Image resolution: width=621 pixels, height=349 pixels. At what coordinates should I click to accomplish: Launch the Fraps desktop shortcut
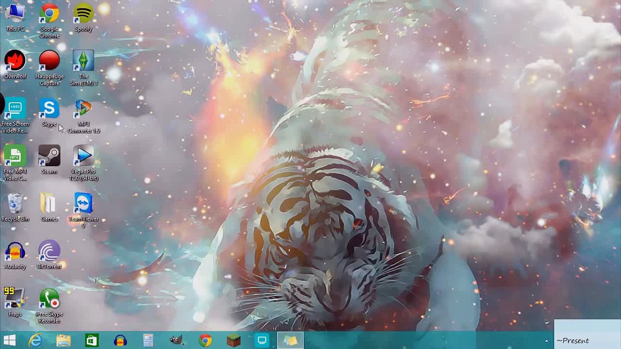tap(15, 302)
